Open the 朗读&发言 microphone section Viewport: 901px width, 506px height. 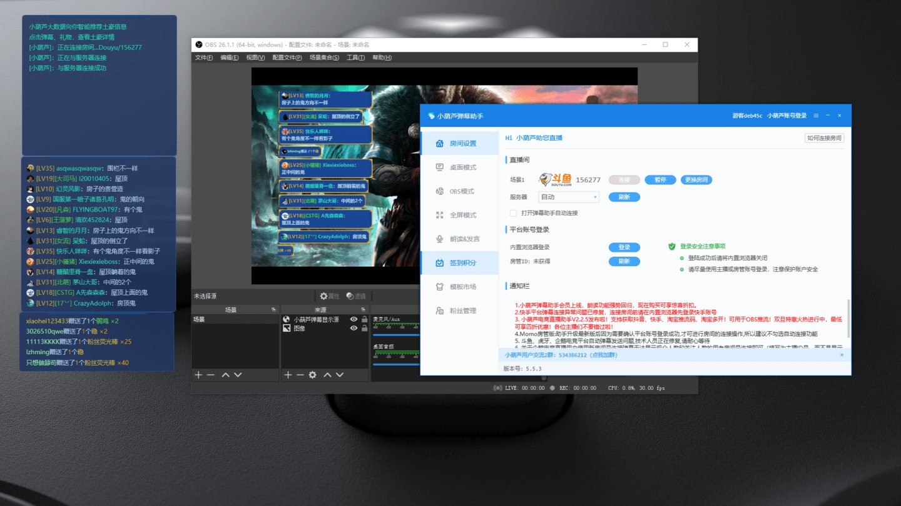(464, 239)
